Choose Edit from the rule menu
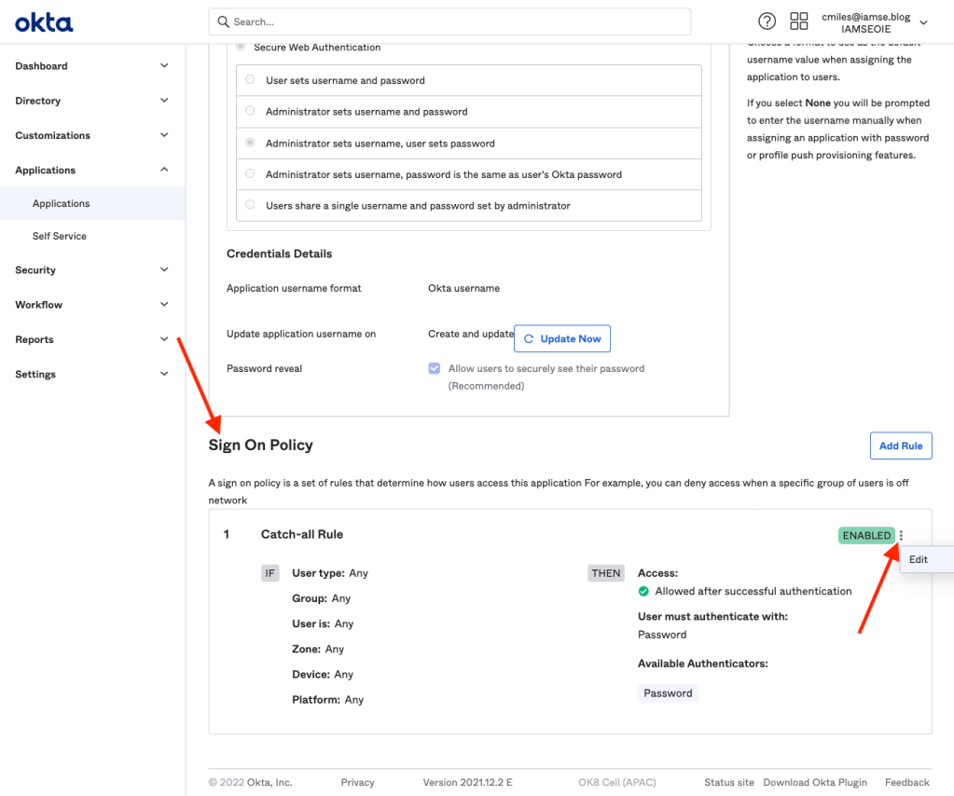 [919, 559]
